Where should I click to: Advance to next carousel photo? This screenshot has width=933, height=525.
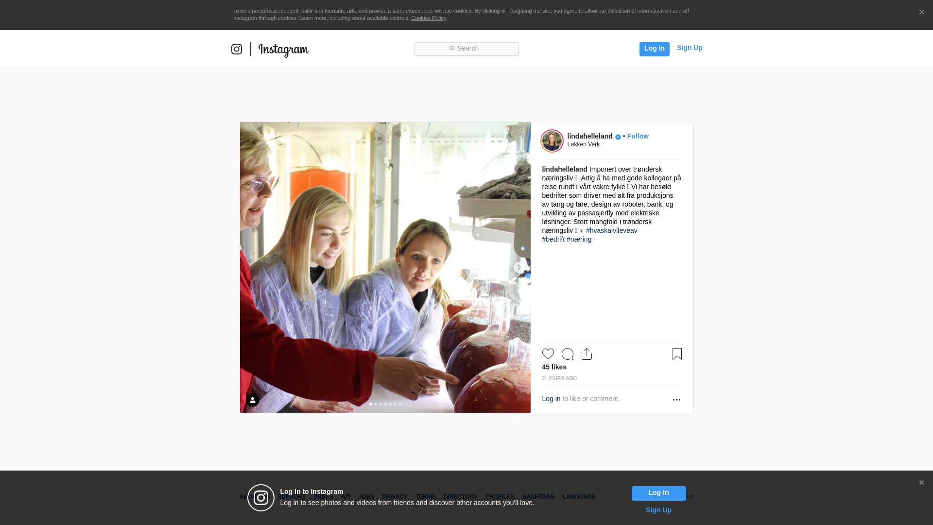click(519, 267)
